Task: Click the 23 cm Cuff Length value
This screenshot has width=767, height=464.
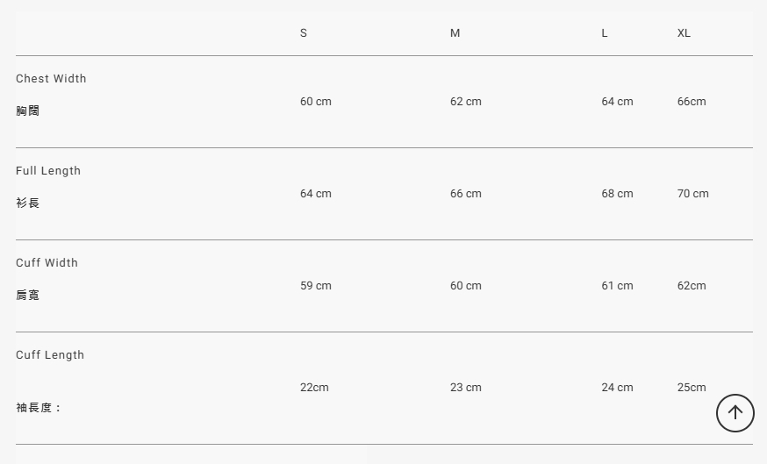Action: [x=466, y=388]
